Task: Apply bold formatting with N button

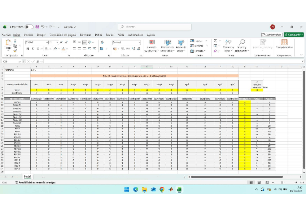Action: point(27,49)
